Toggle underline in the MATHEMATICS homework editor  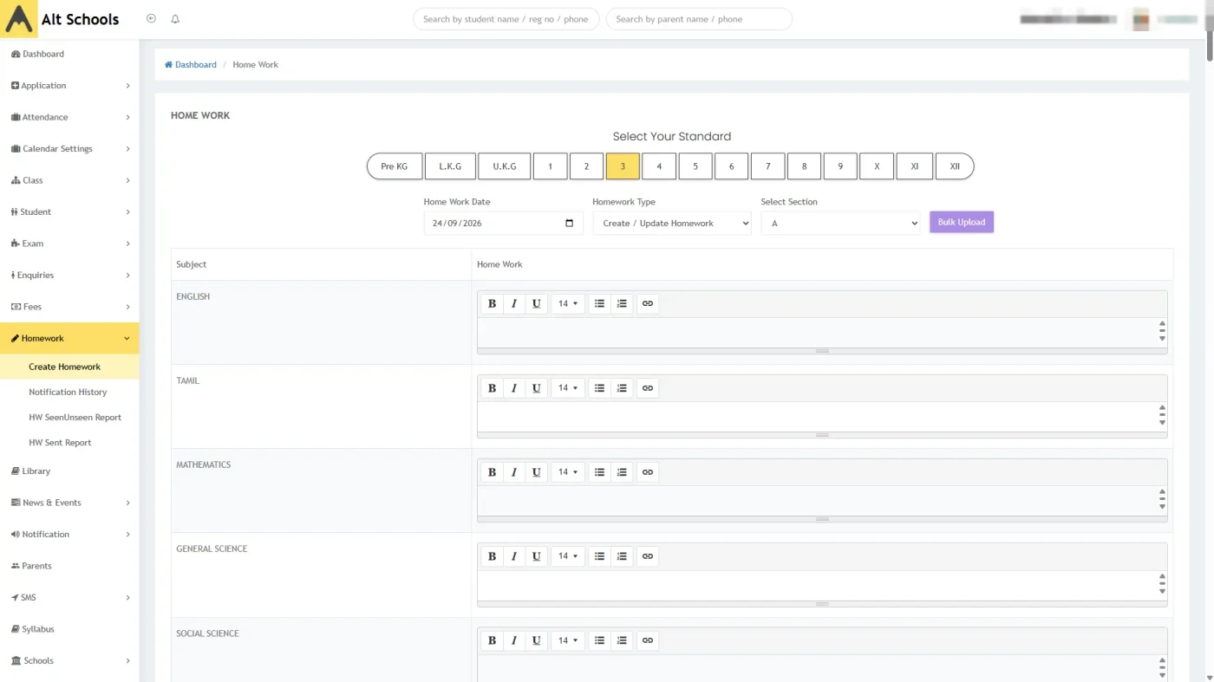(537, 472)
